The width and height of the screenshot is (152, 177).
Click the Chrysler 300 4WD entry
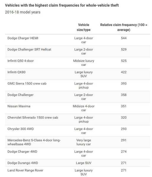pyautogui.click(x=21, y=129)
